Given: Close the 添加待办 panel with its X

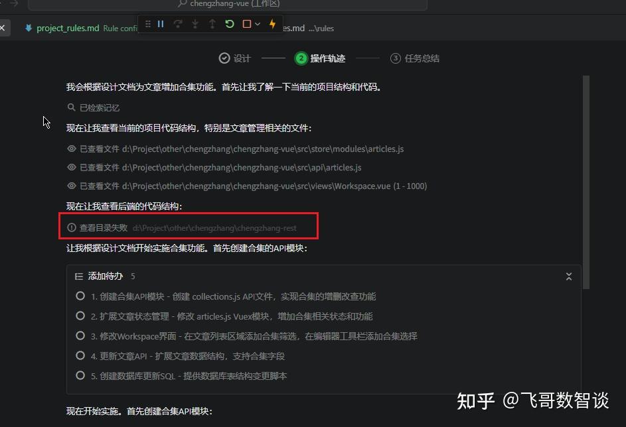Looking at the screenshot, I should click(x=568, y=276).
